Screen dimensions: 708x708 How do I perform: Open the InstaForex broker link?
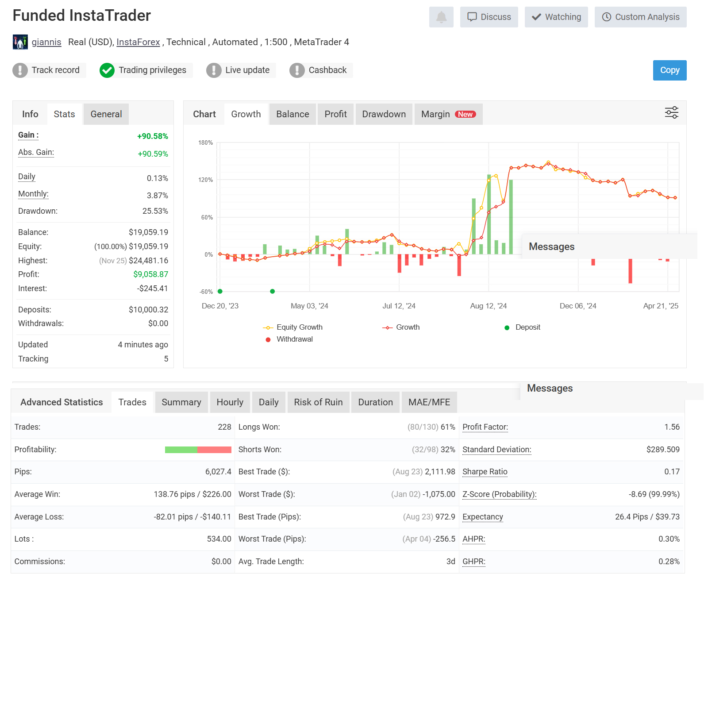[x=138, y=42]
